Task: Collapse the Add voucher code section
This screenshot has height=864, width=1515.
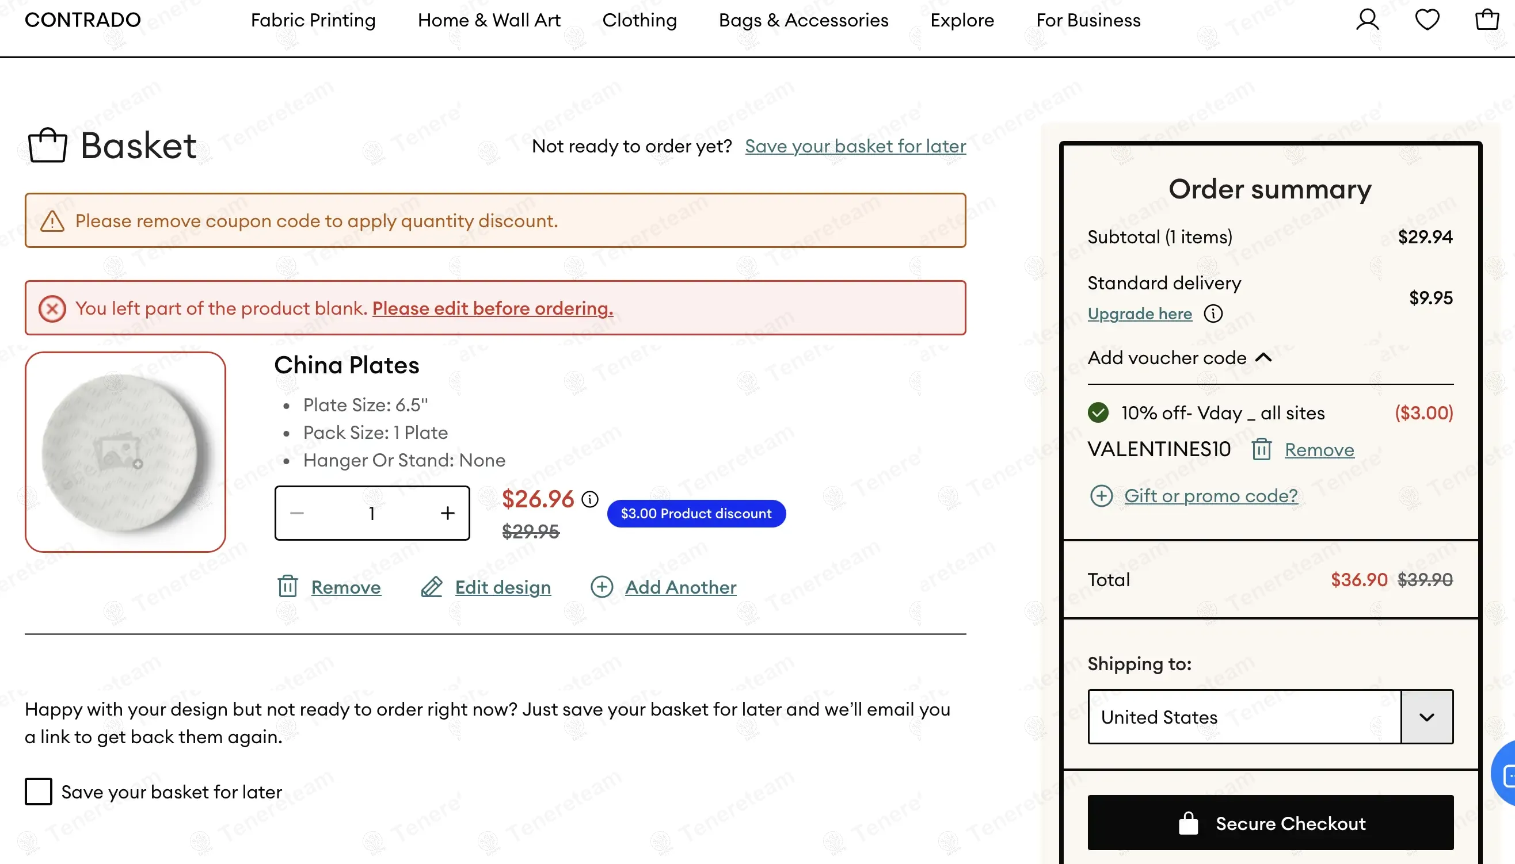Action: 1179,358
